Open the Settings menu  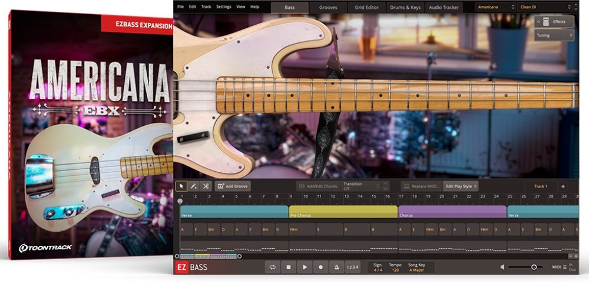(x=224, y=6)
